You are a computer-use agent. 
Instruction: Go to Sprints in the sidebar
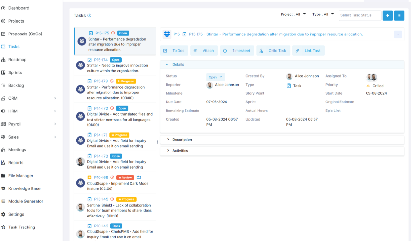tap(15, 72)
